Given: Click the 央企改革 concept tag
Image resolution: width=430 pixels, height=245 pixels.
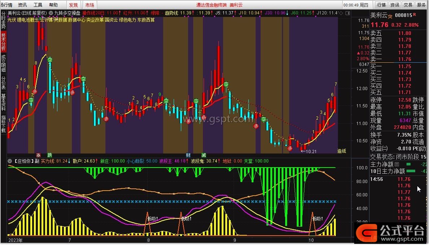Looking at the screenshot, I should click(95, 20).
